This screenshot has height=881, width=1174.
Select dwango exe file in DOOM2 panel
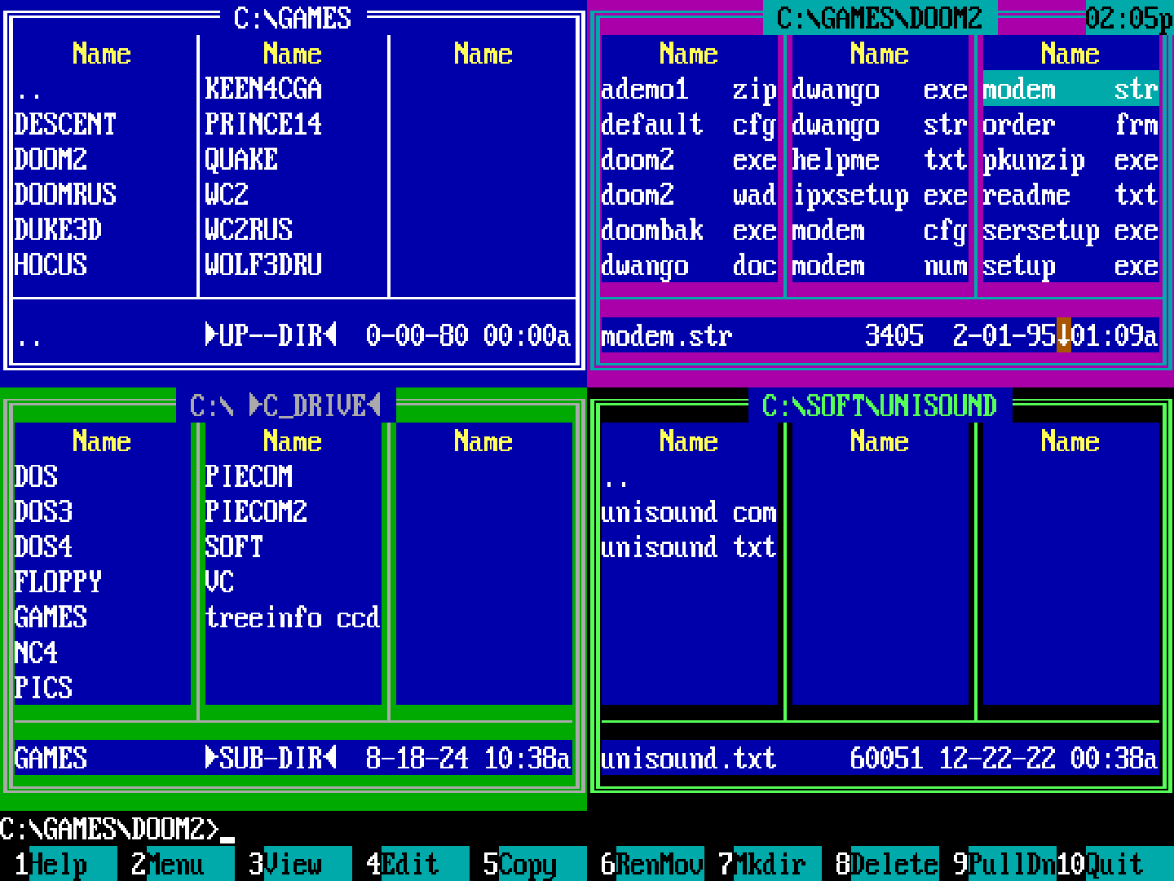(880, 89)
